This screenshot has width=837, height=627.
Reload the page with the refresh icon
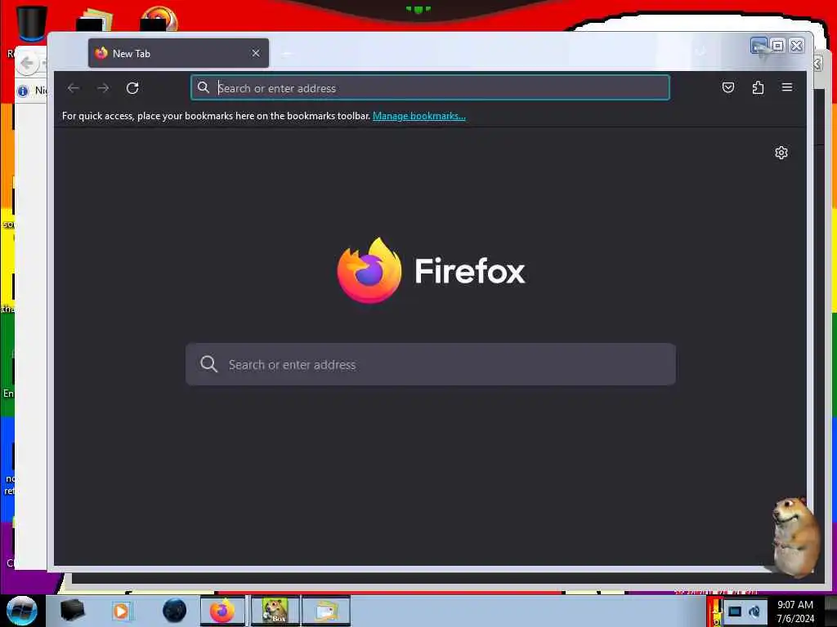tap(132, 88)
